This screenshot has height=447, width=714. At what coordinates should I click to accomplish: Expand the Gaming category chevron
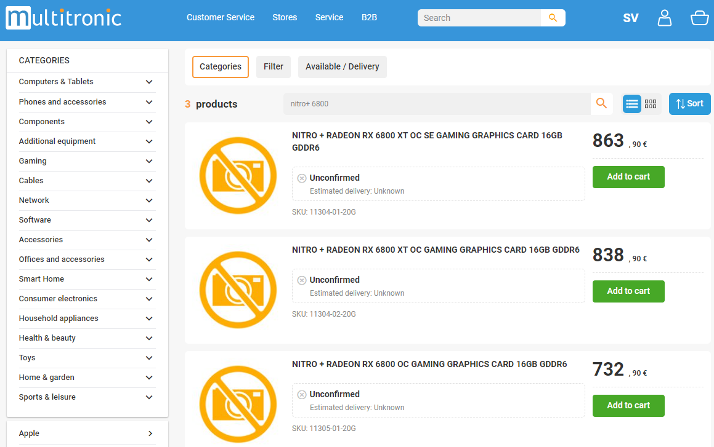(x=149, y=161)
